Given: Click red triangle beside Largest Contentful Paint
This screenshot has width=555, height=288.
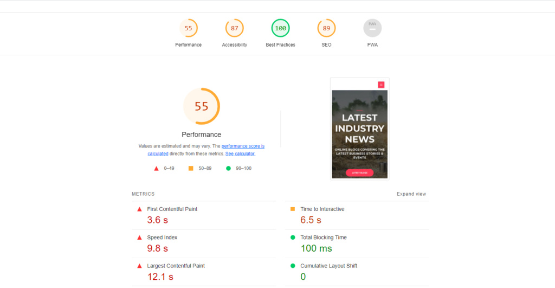Looking at the screenshot, I should tap(139, 266).
